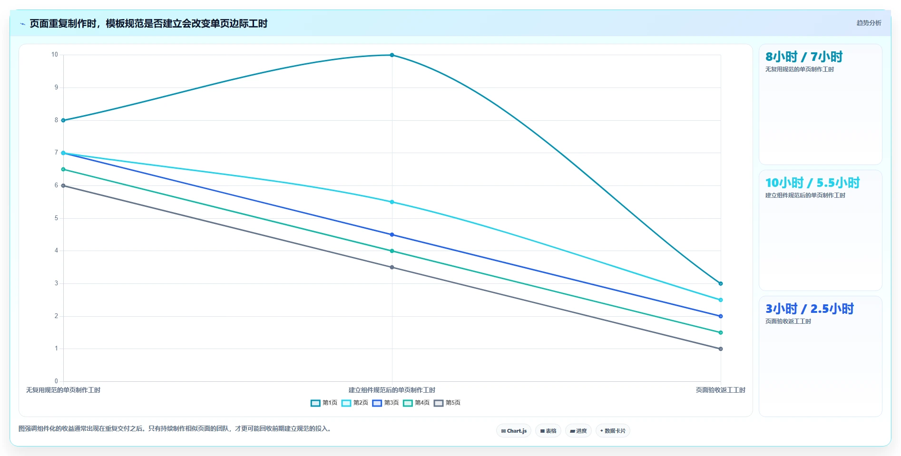This screenshot has width=901, height=456.
Task: Select the 第4页 start point at value 6.5
Action: click(63, 169)
